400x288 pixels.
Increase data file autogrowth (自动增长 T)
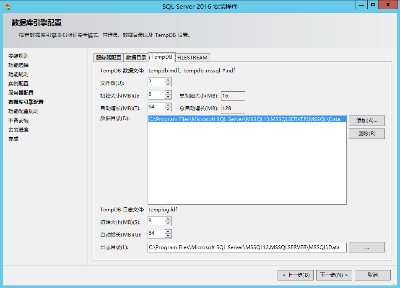click(x=168, y=105)
